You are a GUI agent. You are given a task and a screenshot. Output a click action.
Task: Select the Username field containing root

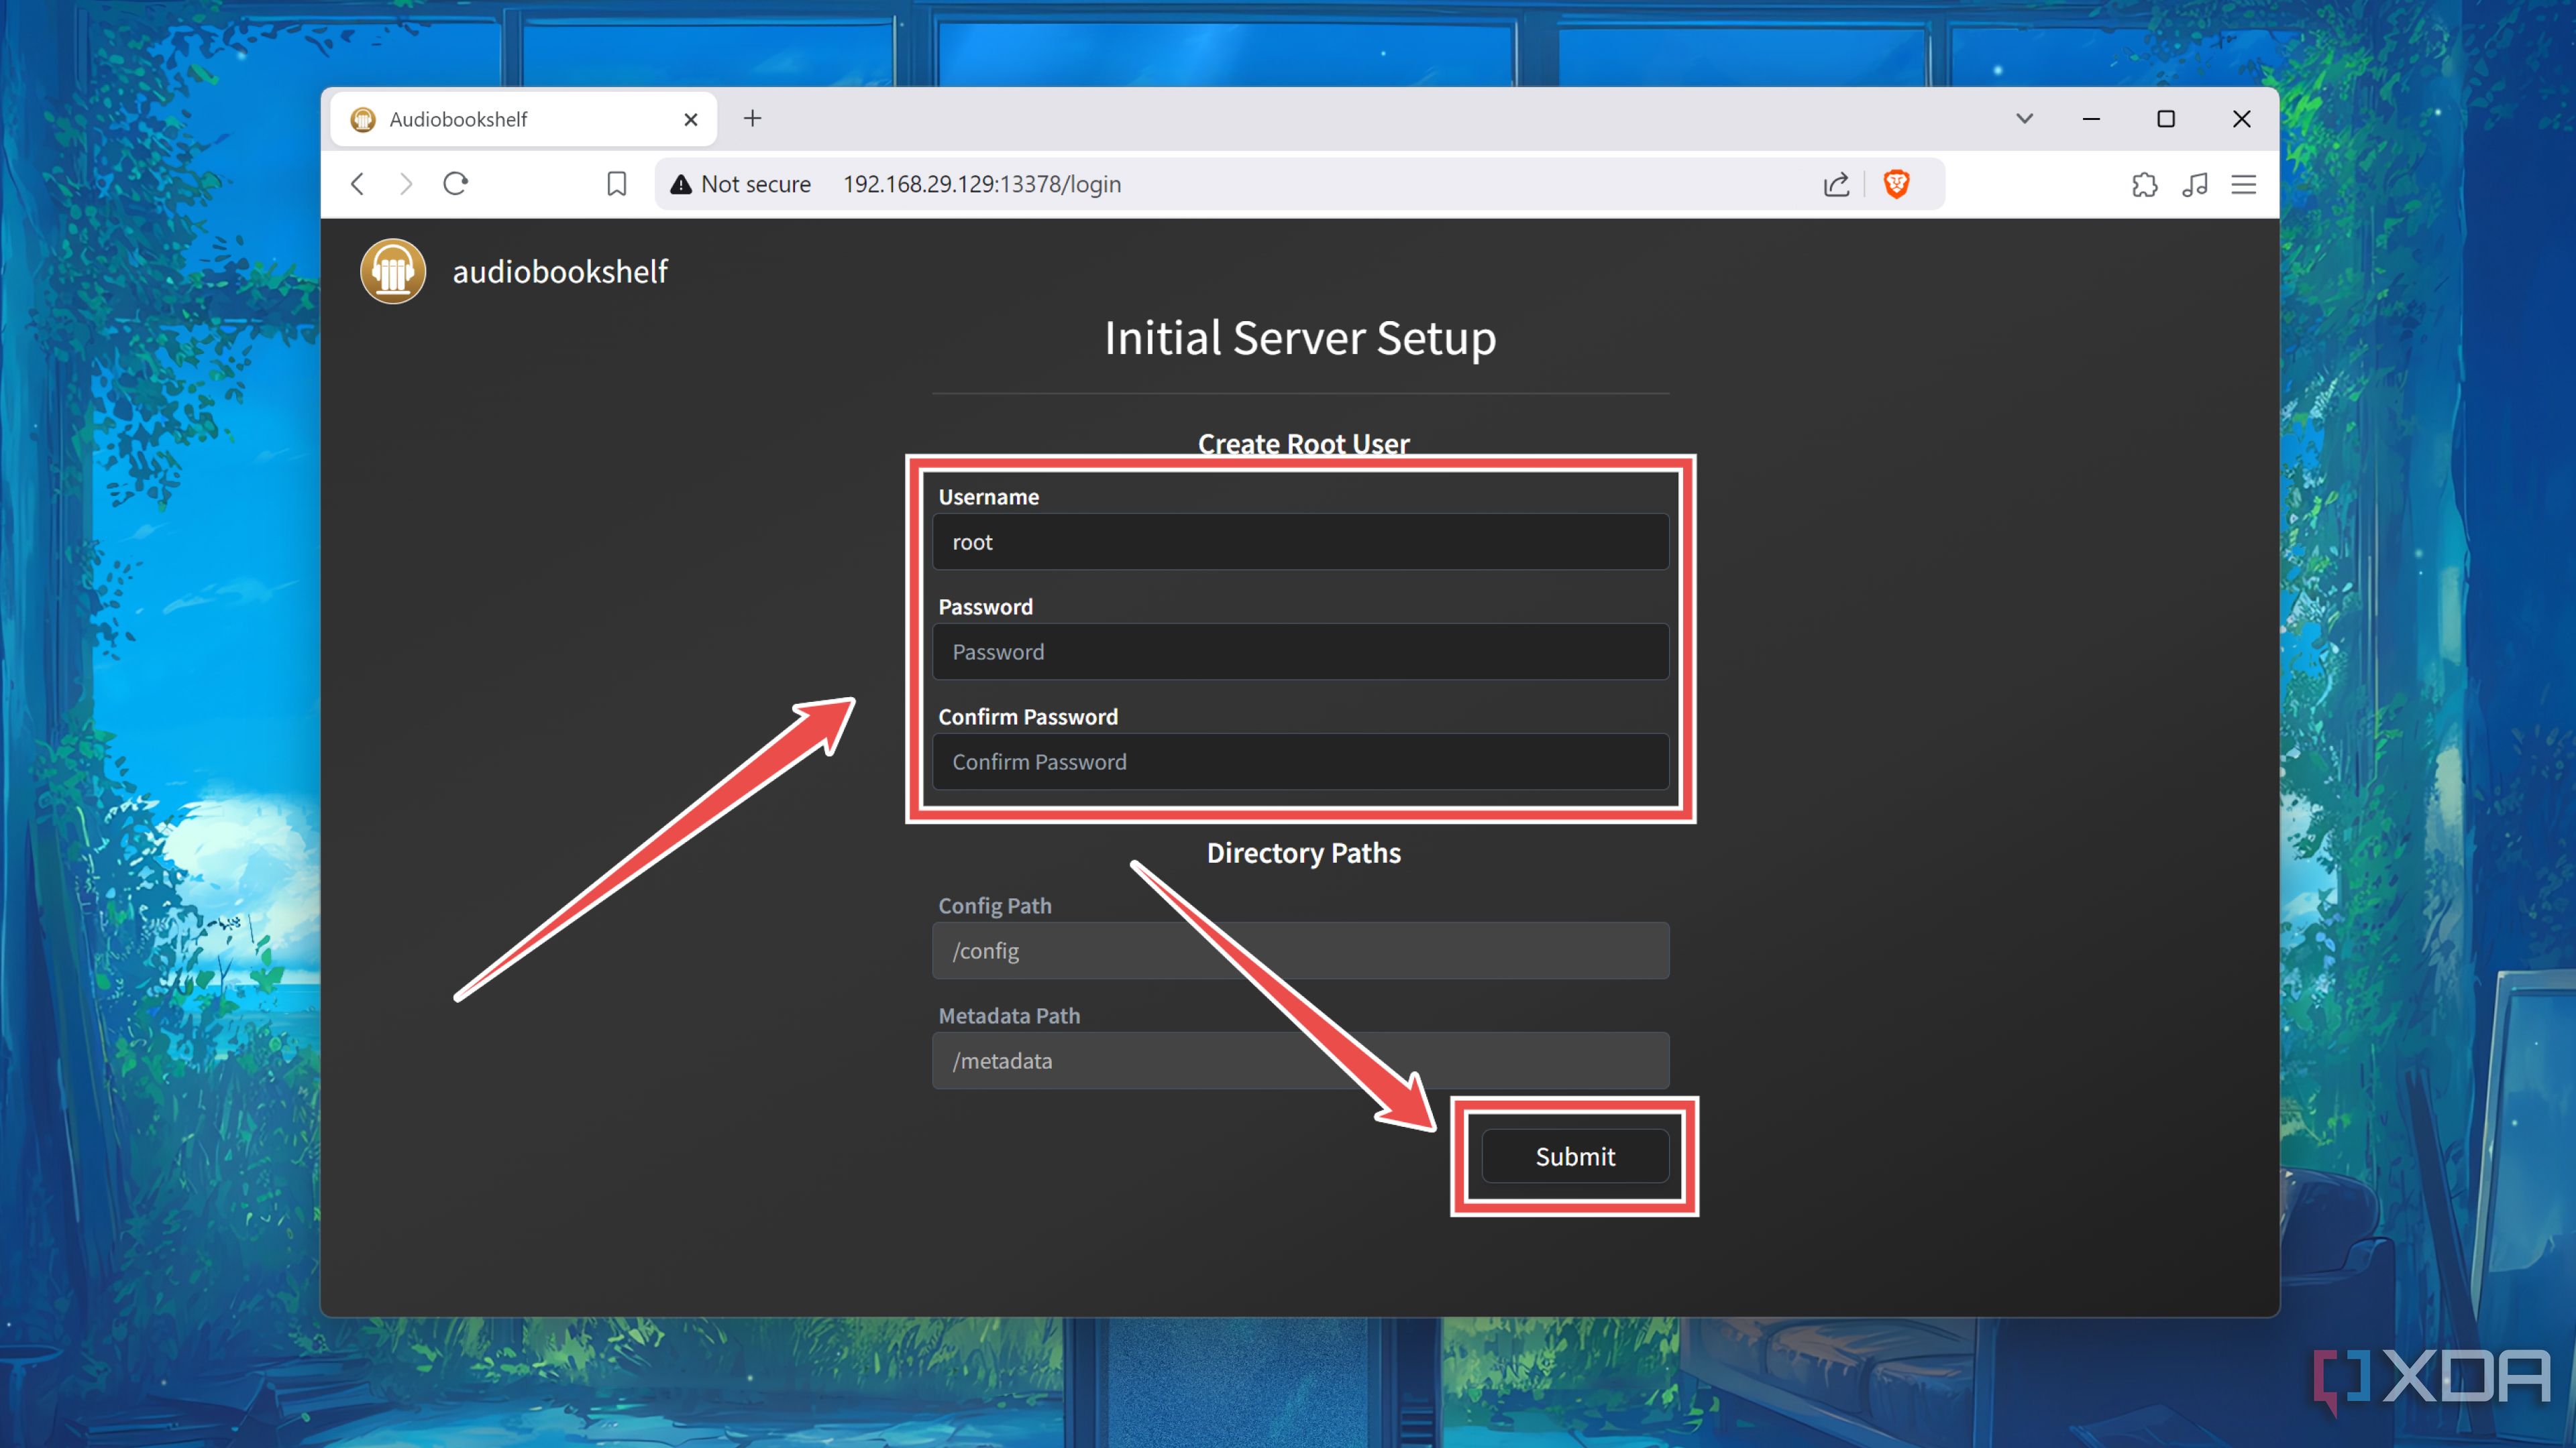click(x=1300, y=542)
